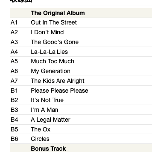The width and height of the screenshot is (152, 152).
Task: Click the Bonus Track section heading
Action: (48, 149)
